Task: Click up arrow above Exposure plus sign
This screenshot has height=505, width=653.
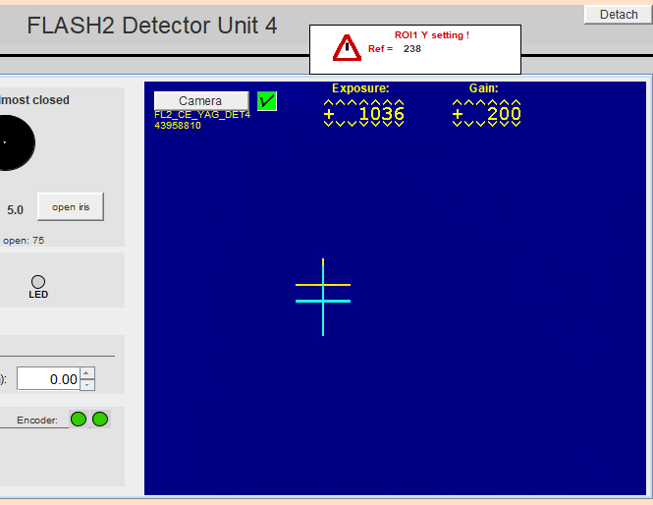Action: coord(328,103)
